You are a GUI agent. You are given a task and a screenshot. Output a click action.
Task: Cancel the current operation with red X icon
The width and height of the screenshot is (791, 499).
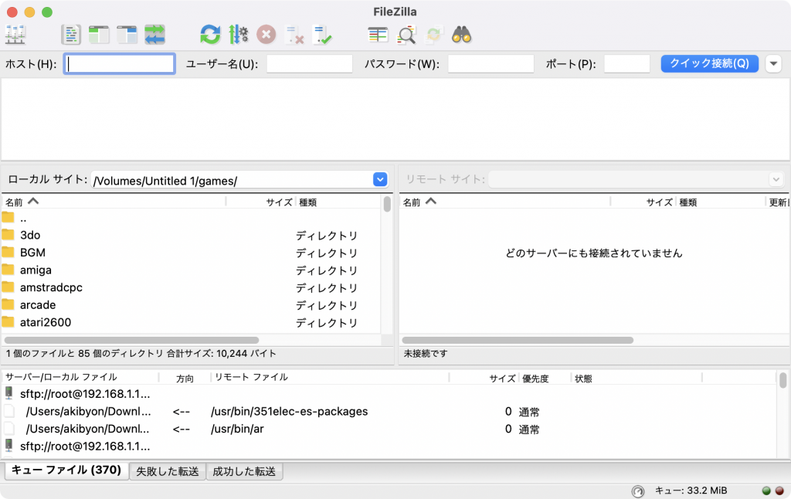pos(266,35)
